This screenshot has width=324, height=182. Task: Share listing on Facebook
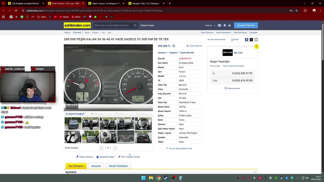pyautogui.click(x=247, y=40)
